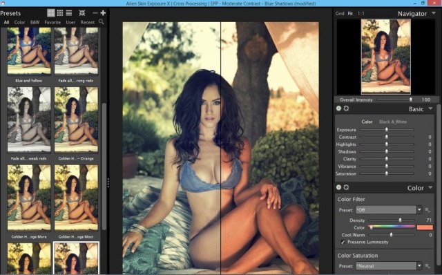Click the Fit zoom option
This screenshot has width=442, height=275.
pos(350,14)
